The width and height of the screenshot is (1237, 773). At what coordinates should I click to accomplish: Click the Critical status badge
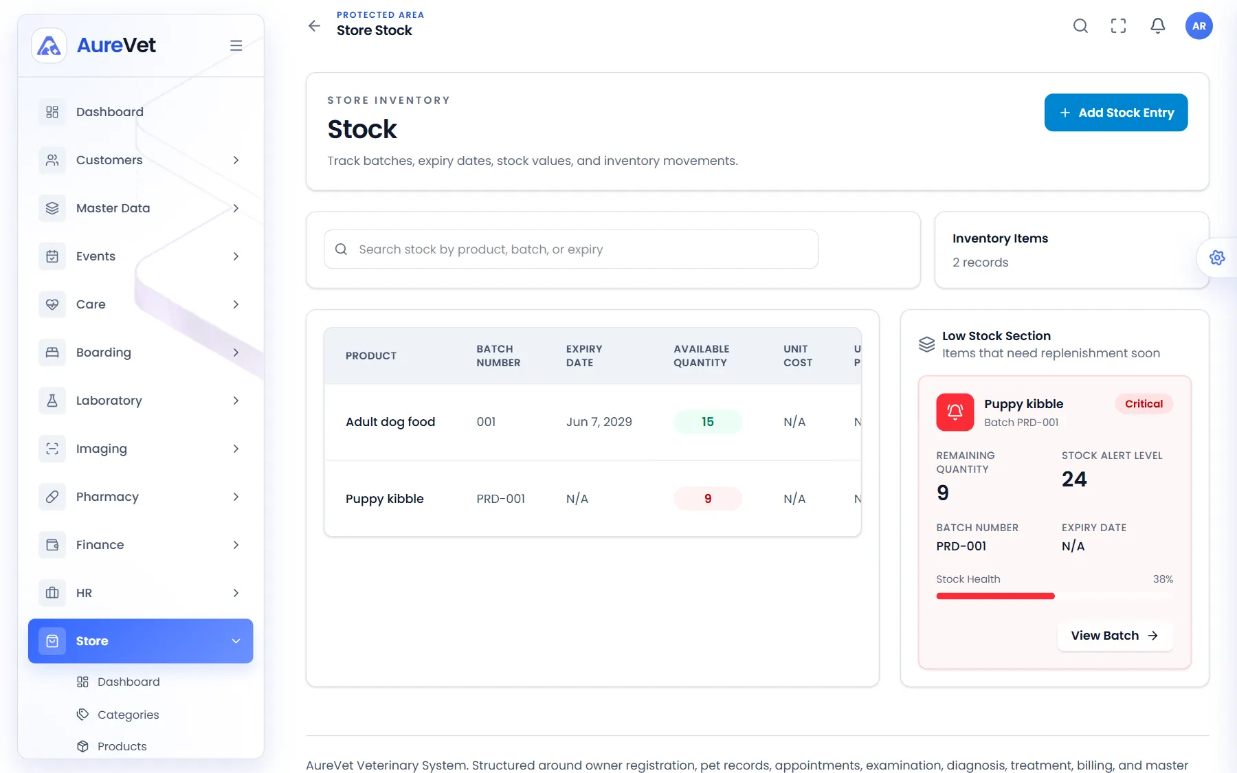1144,404
